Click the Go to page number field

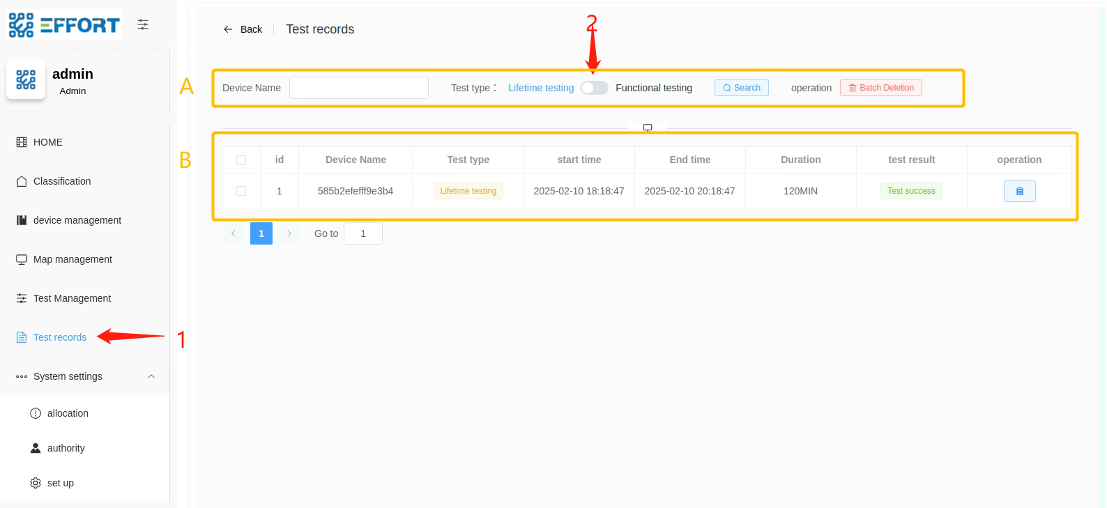pos(362,233)
